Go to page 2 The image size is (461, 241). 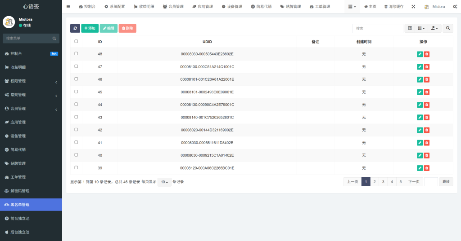[374, 182]
